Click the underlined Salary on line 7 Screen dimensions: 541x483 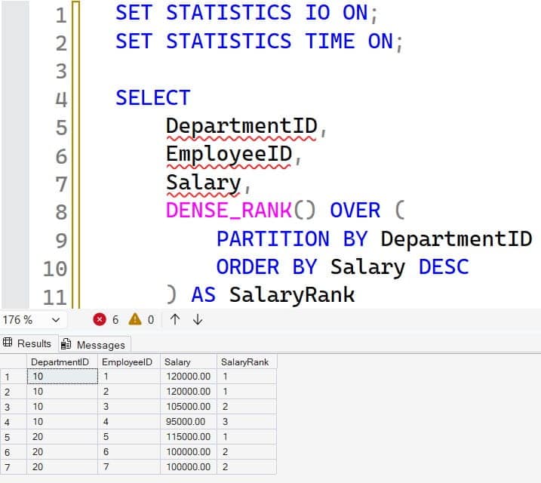click(204, 183)
